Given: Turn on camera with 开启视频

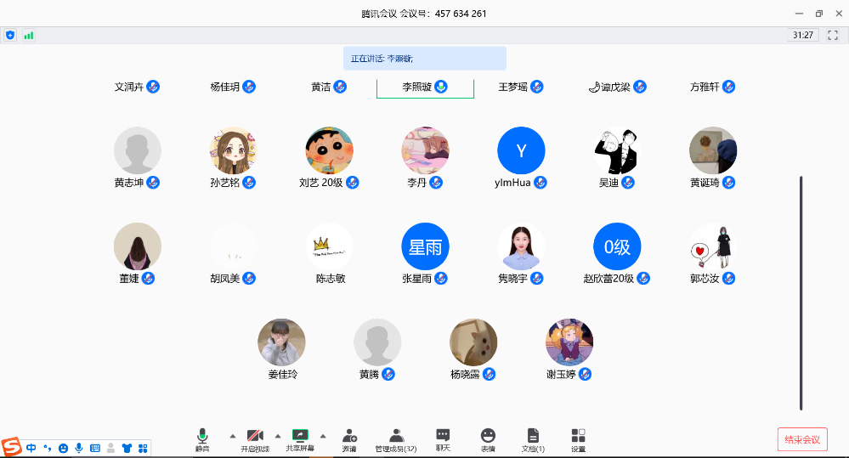Looking at the screenshot, I should coord(254,438).
